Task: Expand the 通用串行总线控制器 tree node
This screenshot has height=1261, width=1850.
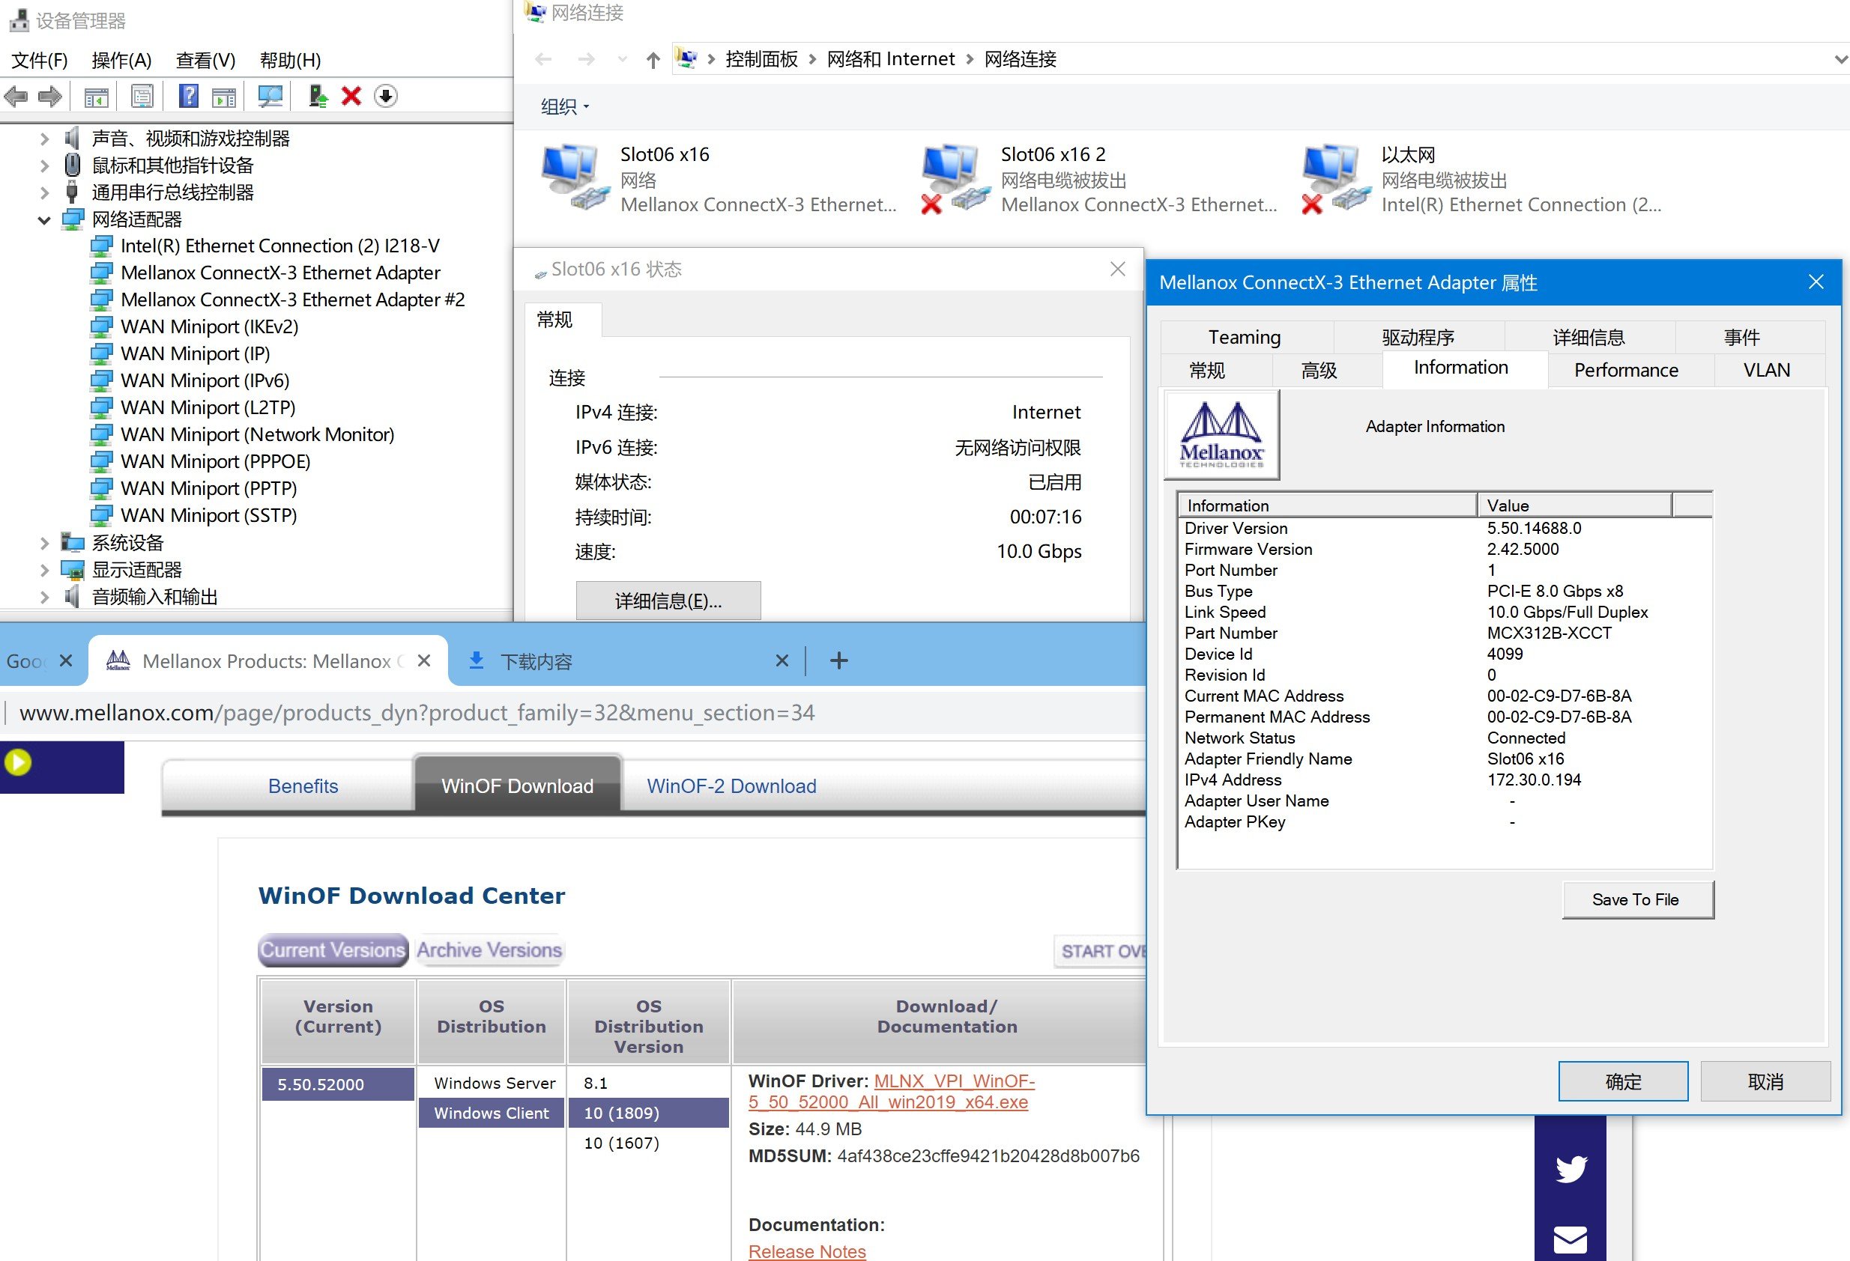Action: point(44,192)
